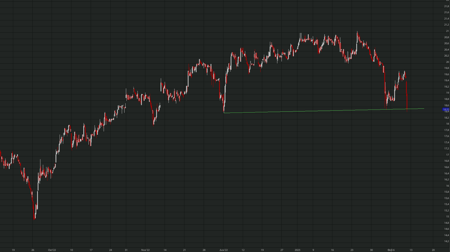This screenshot has width=450, height=252.
Task: Click the 28 date label on time axis
Action: [204, 250]
